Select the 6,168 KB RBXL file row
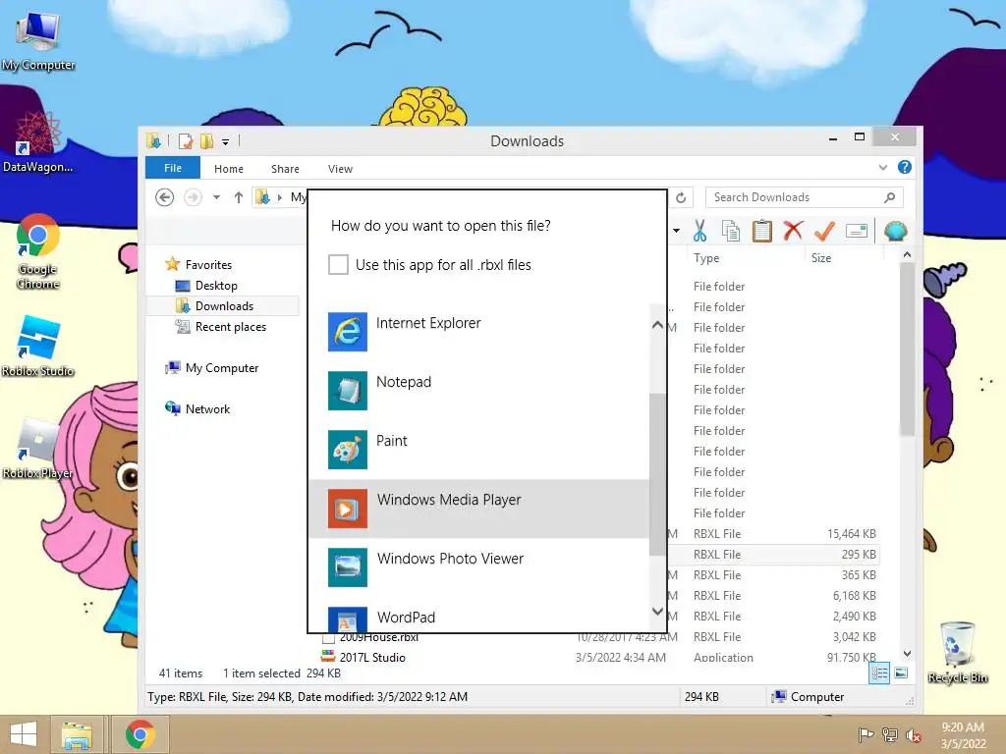The image size is (1006, 754). coord(773,596)
